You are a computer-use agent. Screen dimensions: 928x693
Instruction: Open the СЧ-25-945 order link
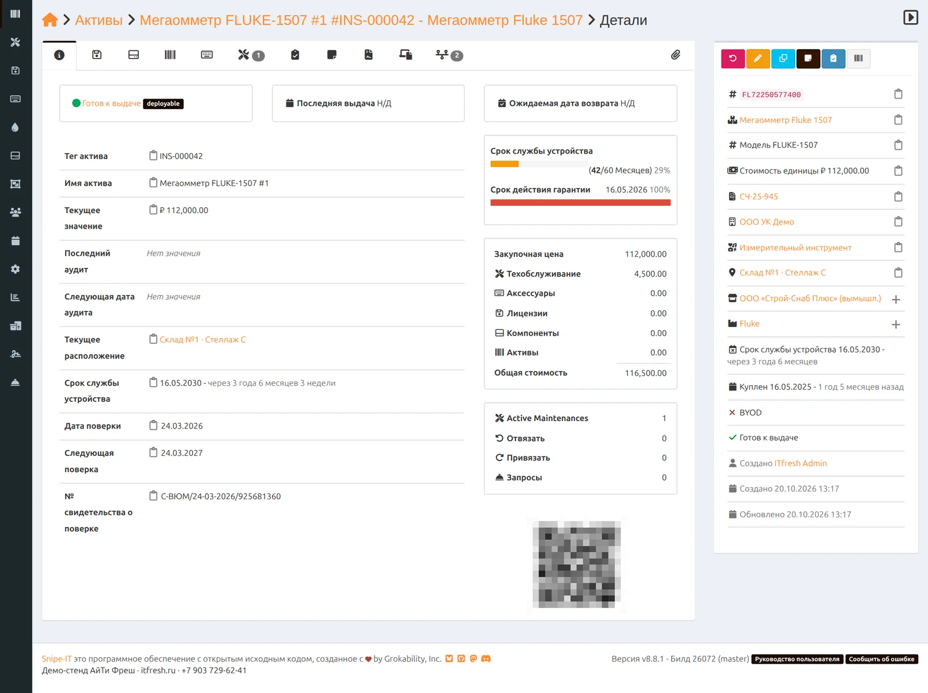[x=759, y=197]
